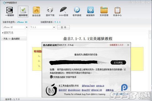Click the Pangu apple logo icon
This screenshot has width=152, height=101.
pos(51,90)
